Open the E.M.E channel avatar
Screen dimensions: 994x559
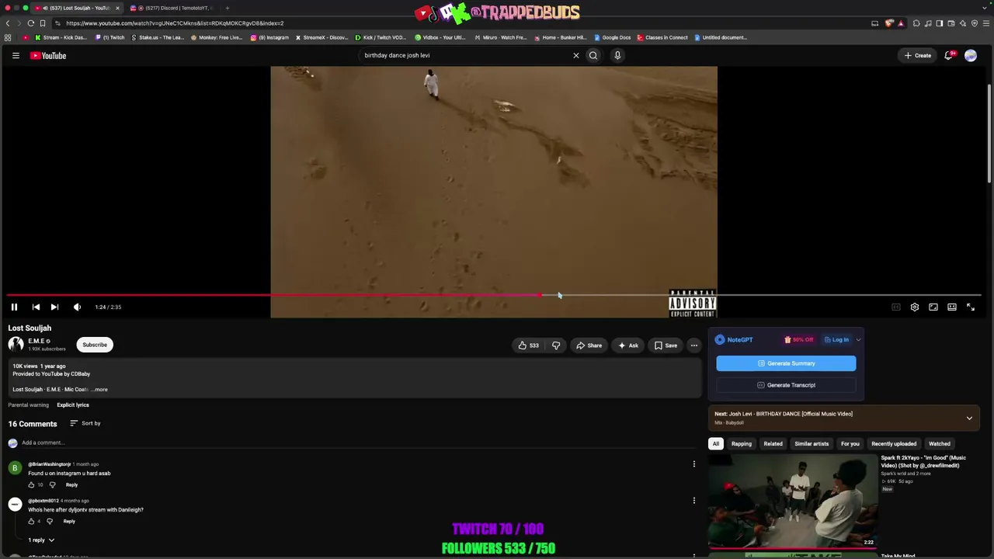click(x=16, y=345)
